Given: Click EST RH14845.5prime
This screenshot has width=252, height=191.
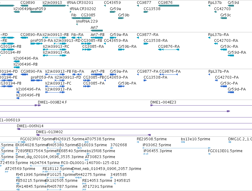Looking at the screenshot, I should click(x=31, y=186).
